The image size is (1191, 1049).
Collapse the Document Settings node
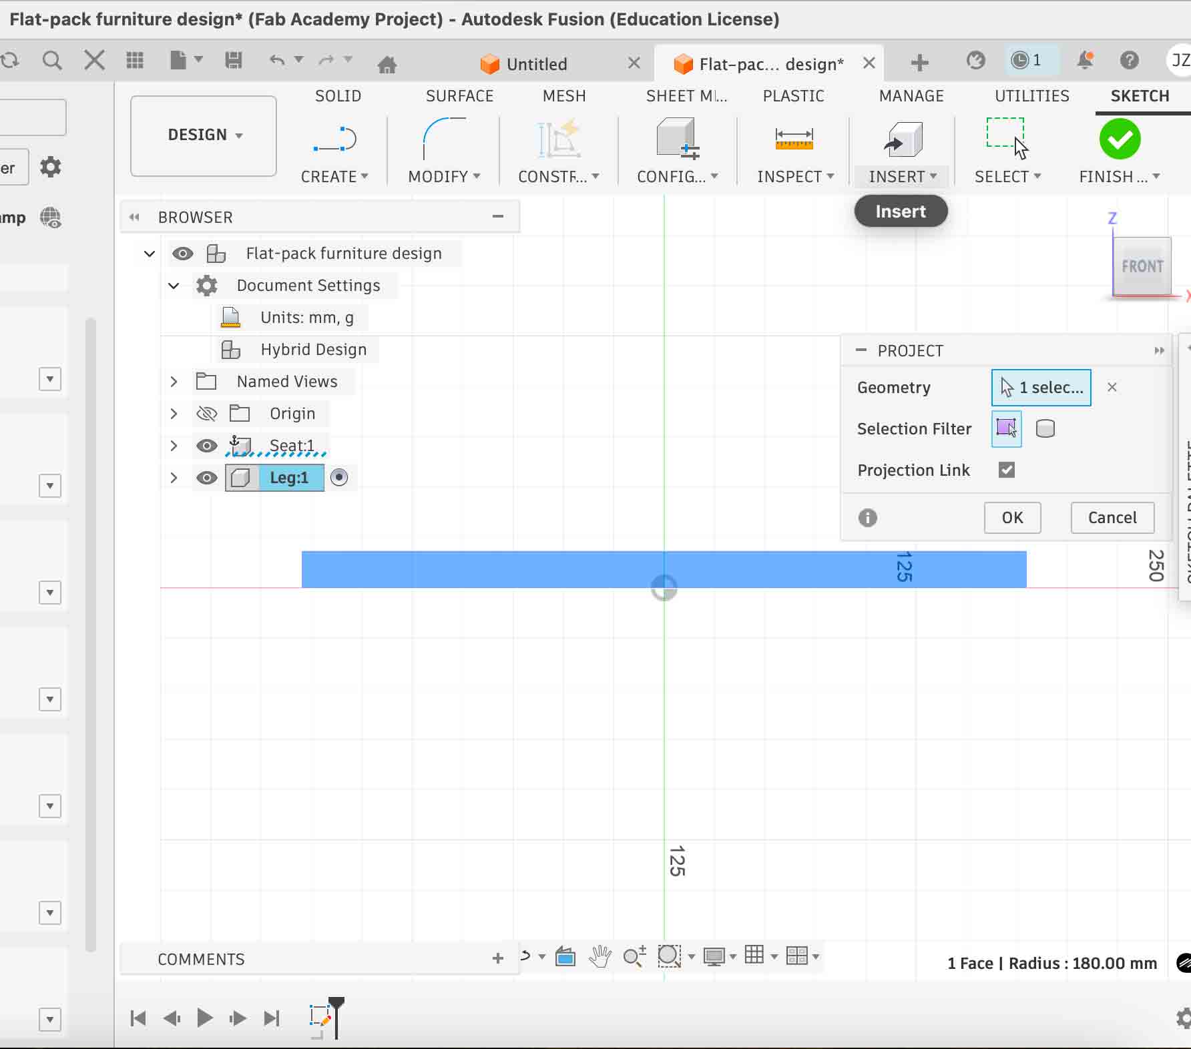tap(174, 286)
